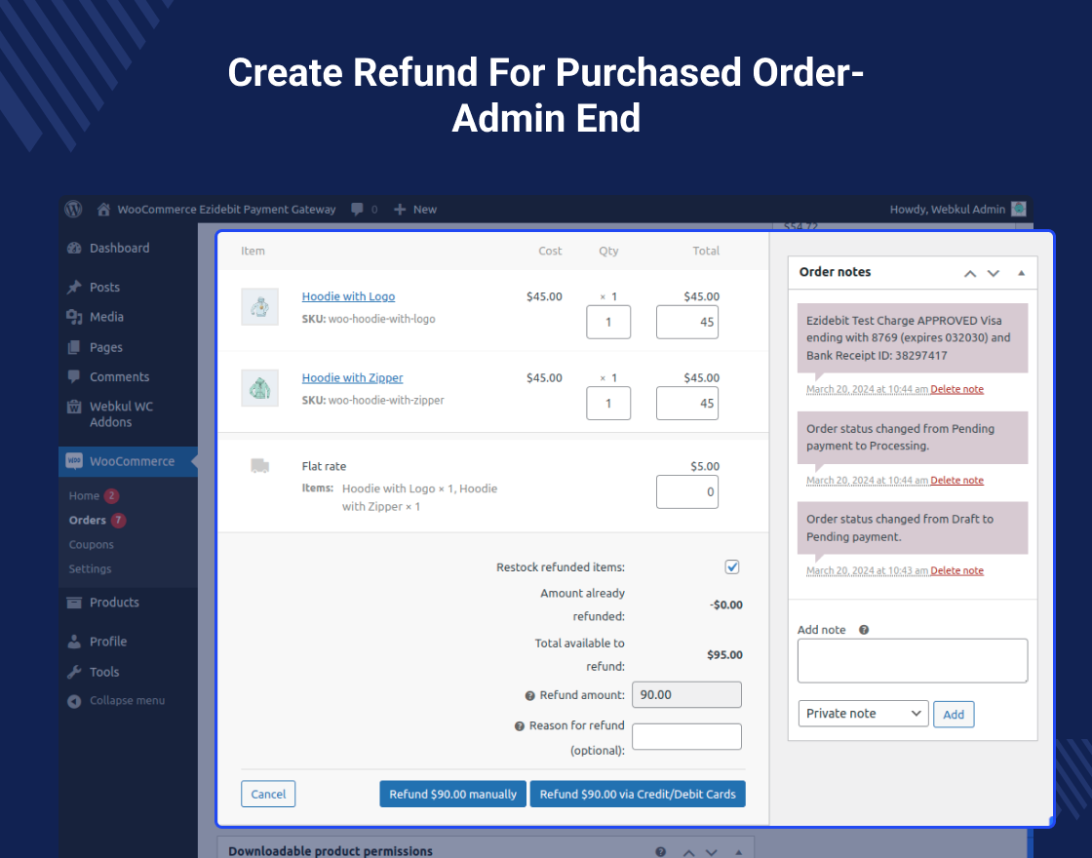Open the Orders submenu
The height and width of the screenshot is (858, 1092).
[x=87, y=521]
